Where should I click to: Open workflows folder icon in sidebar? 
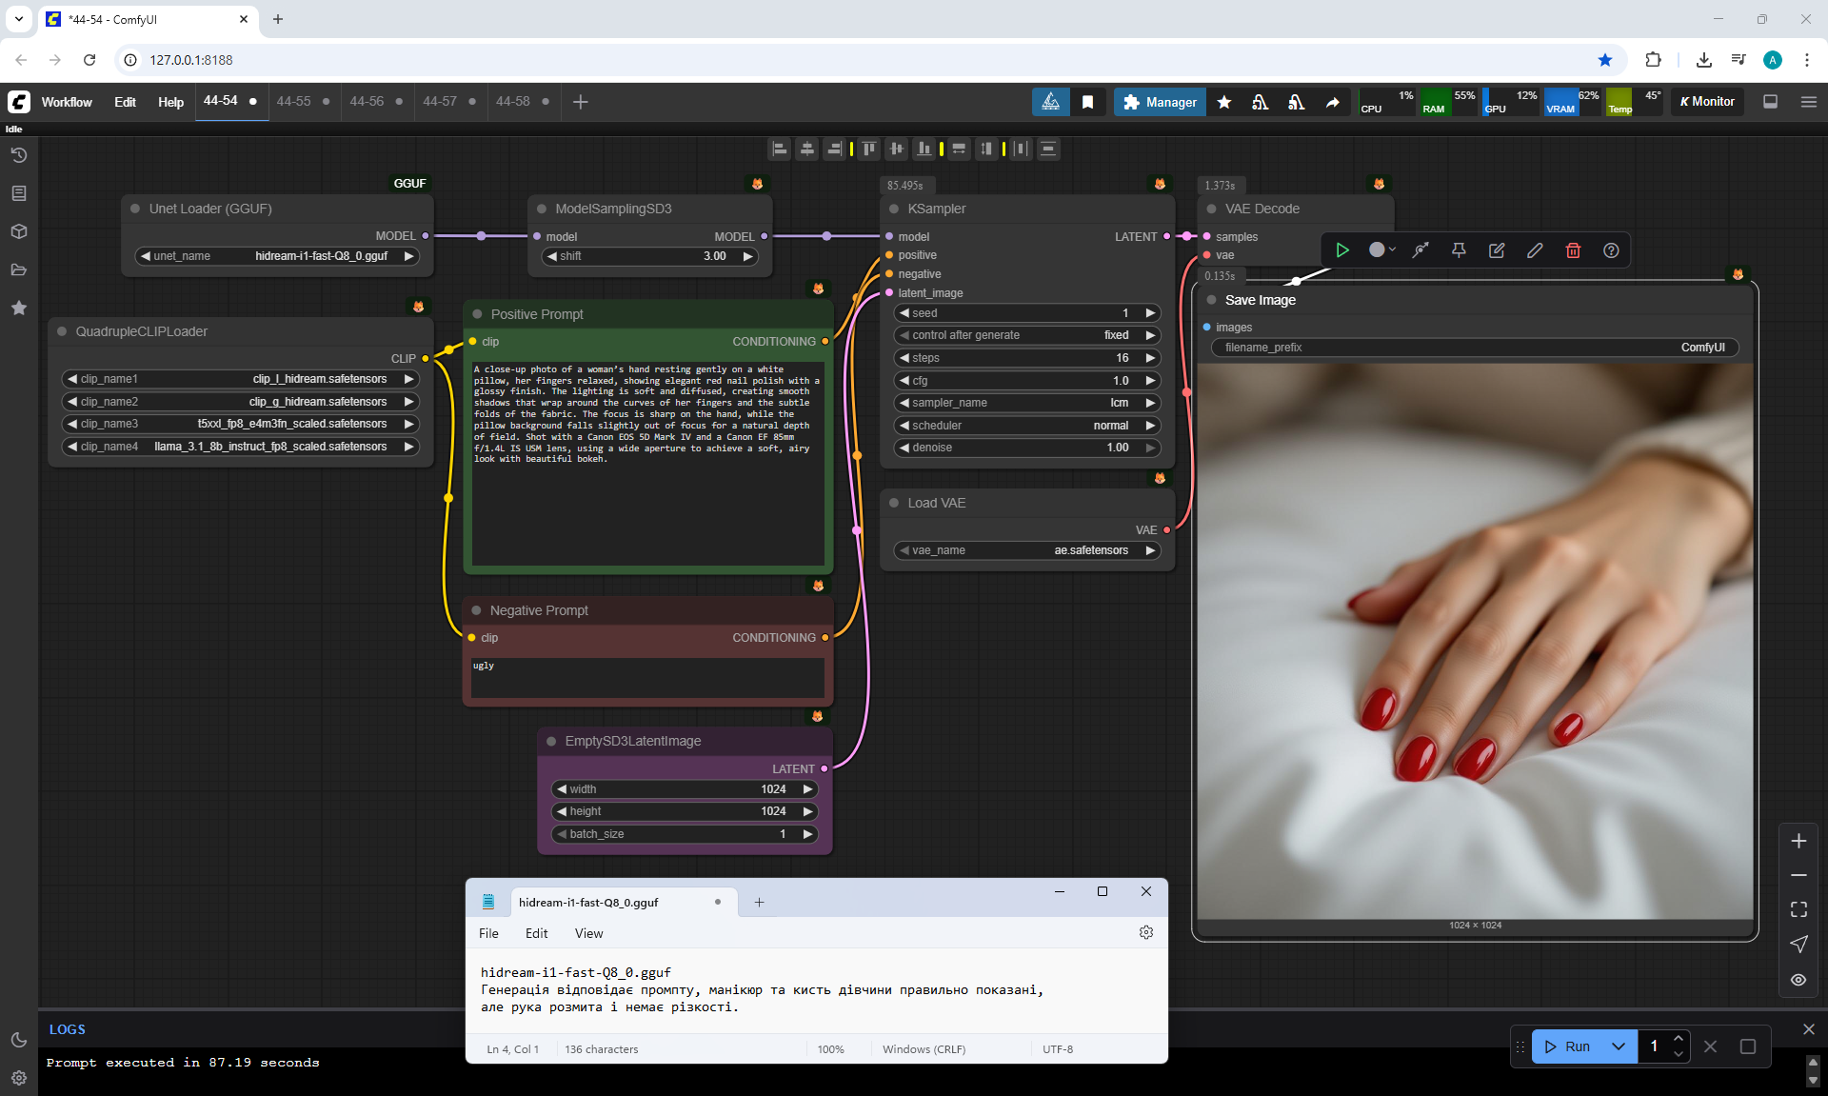pos(19,269)
